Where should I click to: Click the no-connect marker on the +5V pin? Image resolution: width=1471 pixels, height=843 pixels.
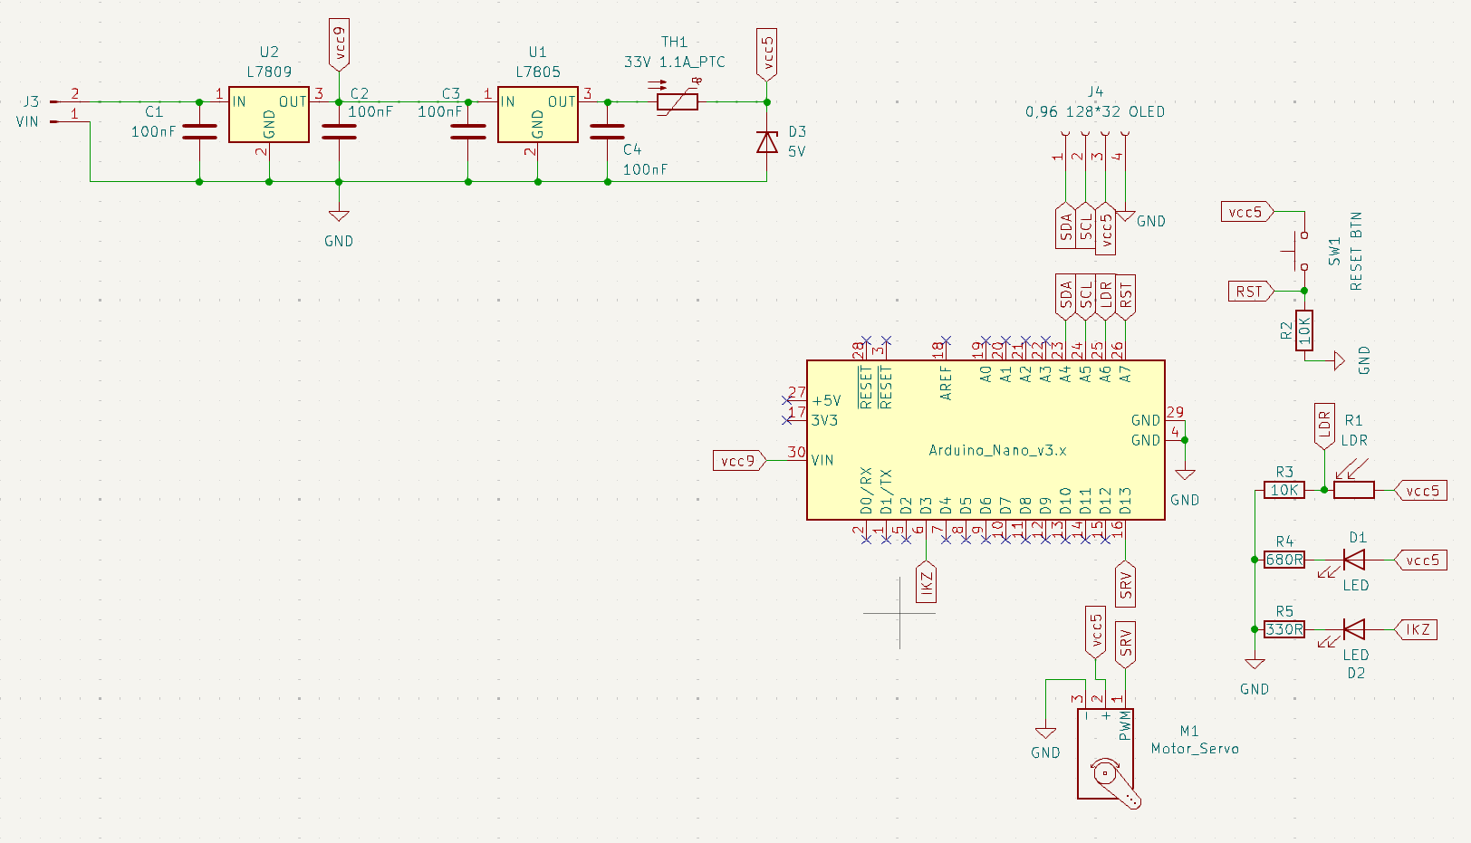786,399
